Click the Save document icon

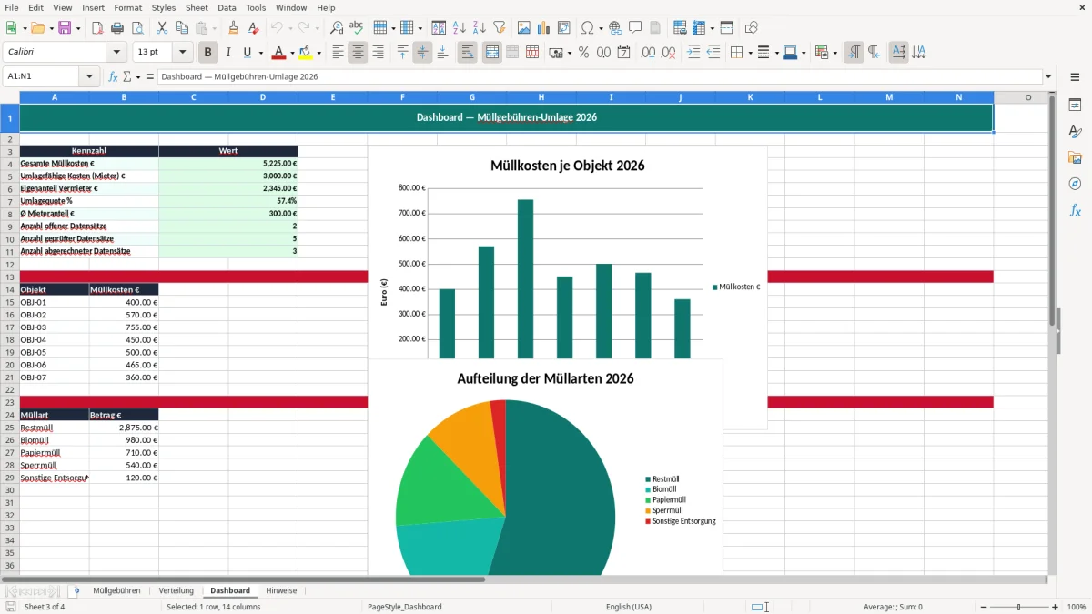pyautogui.click(x=65, y=28)
